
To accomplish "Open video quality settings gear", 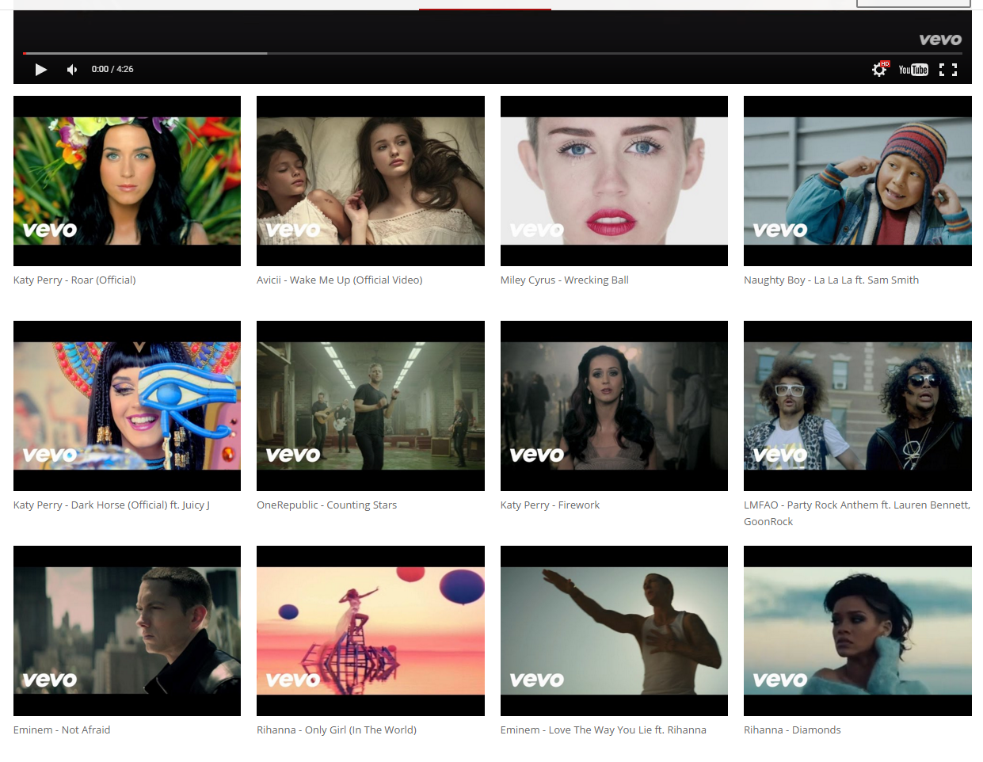I will point(879,70).
